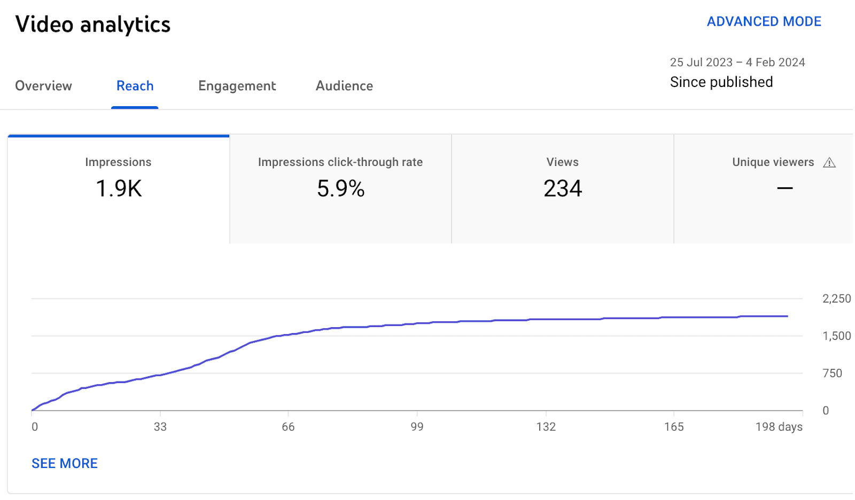The width and height of the screenshot is (855, 500).
Task: Click the 0 days label on the x-axis
Action: (34, 427)
